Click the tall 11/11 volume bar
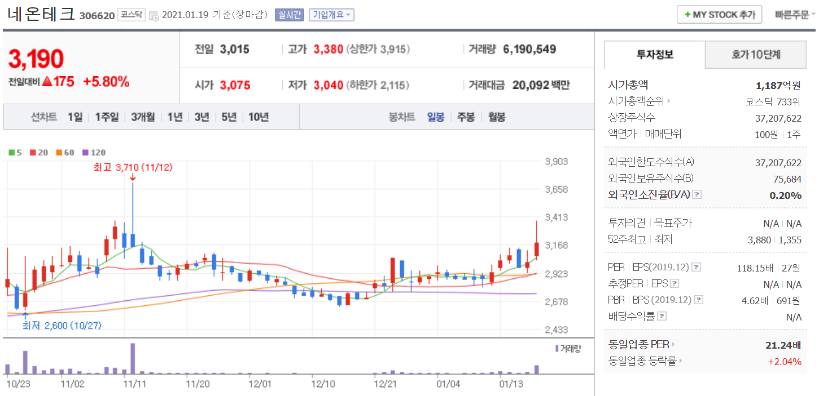The width and height of the screenshot is (819, 396). coord(133,359)
